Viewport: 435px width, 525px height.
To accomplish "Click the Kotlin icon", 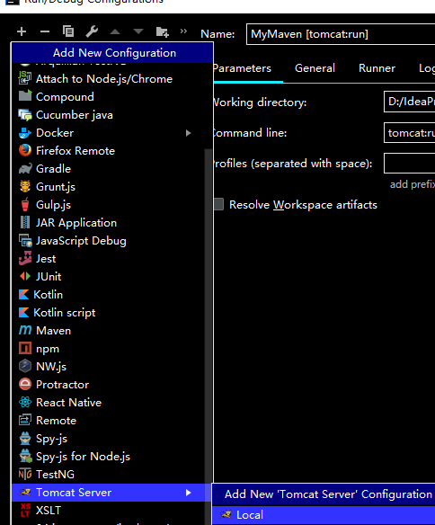I will pos(23,295).
